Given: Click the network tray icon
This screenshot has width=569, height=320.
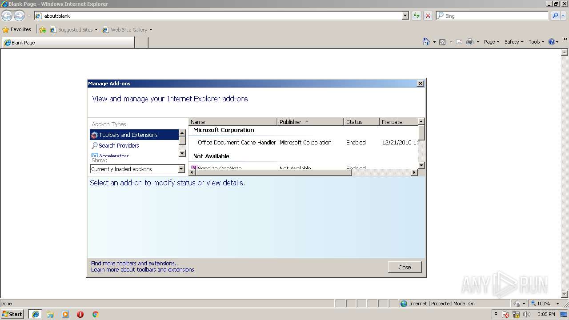Looking at the screenshot, I should coord(516,314).
